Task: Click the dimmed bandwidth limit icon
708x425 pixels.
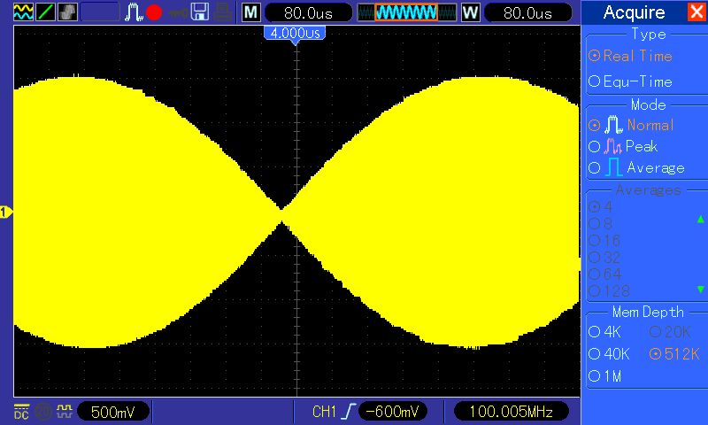Action: click(x=43, y=412)
